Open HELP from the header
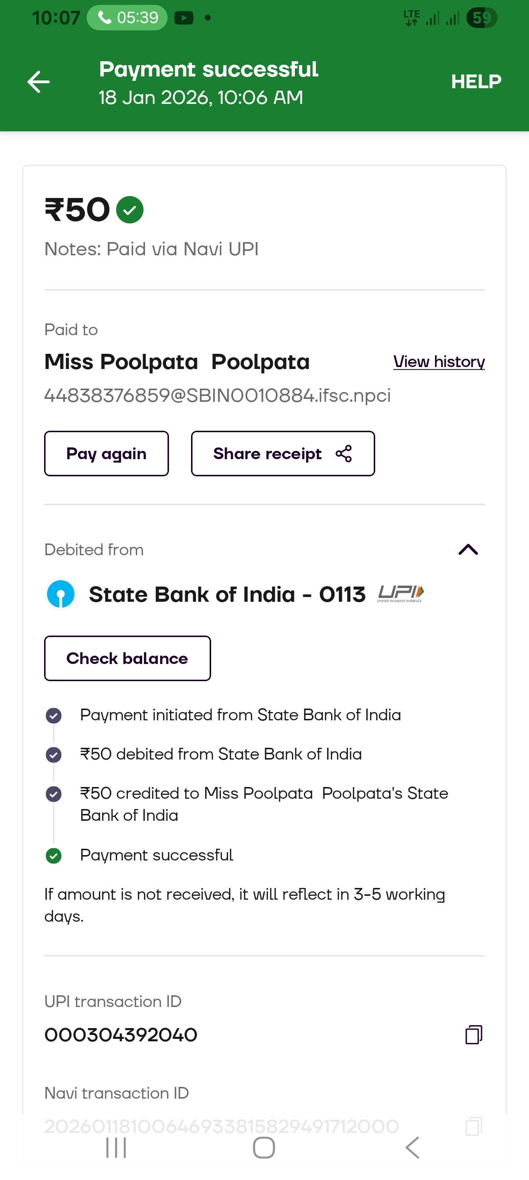The width and height of the screenshot is (529, 1180). pyautogui.click(x=476, y=81)
